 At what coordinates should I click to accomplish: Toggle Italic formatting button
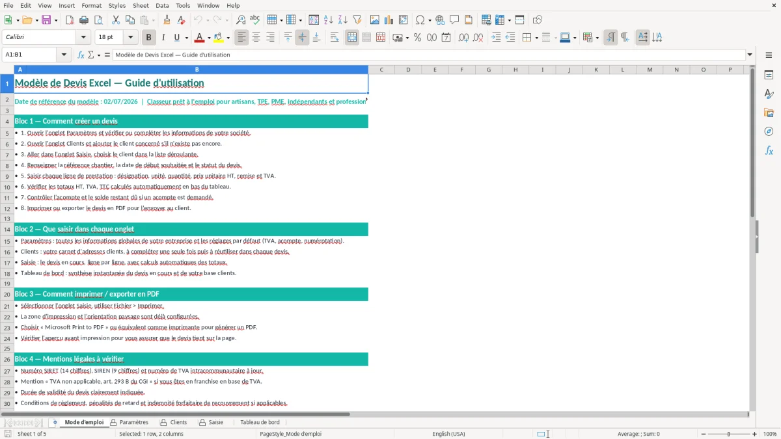163,38
